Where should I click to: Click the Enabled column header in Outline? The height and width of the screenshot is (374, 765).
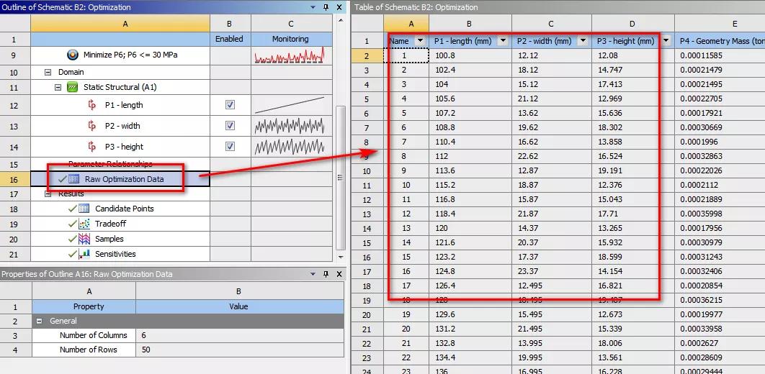(x=231, y=39)
